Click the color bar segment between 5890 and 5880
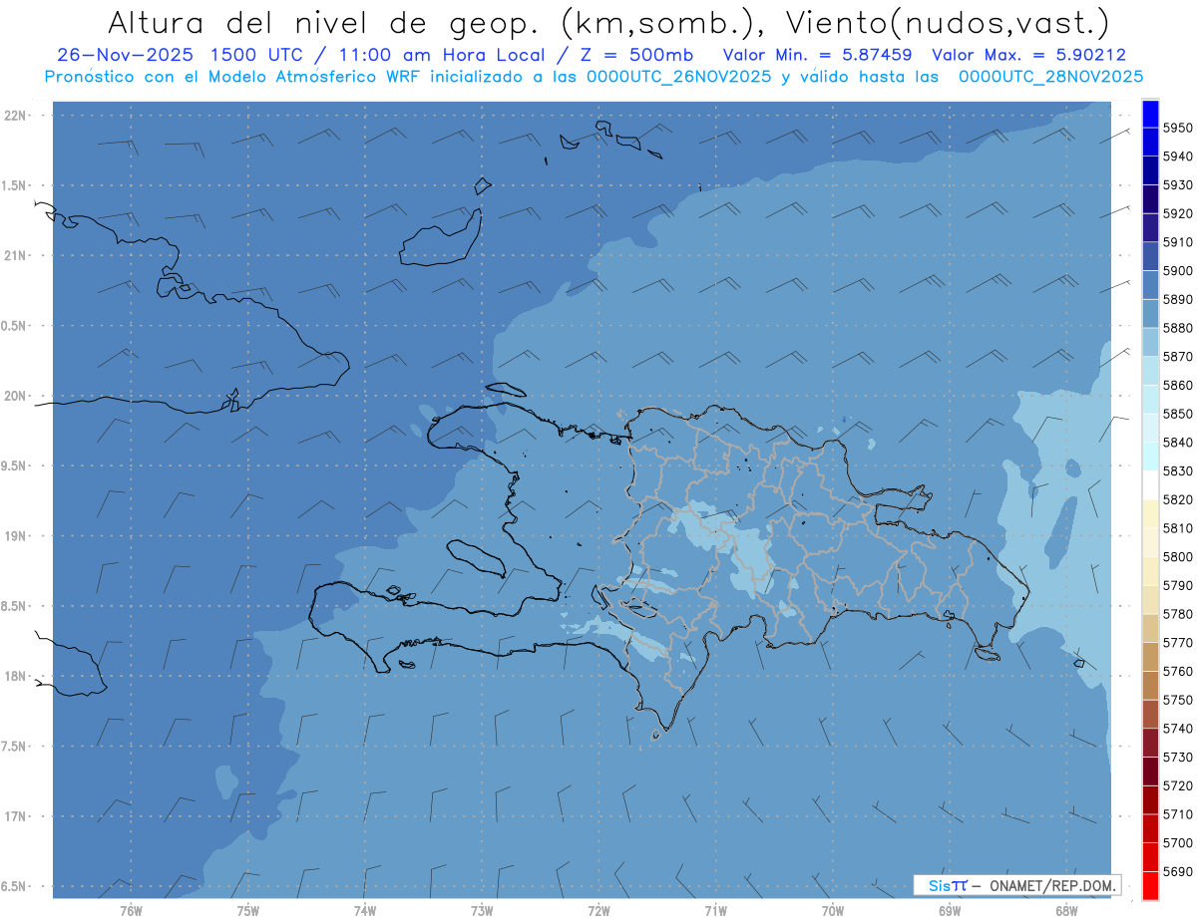The width and height of the screenshot is (1197, 924). (1149, 314)
